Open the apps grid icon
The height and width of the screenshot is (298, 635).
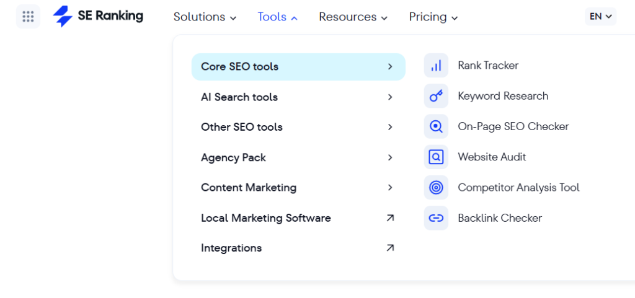pyautogui.click(x=28, y=17)
